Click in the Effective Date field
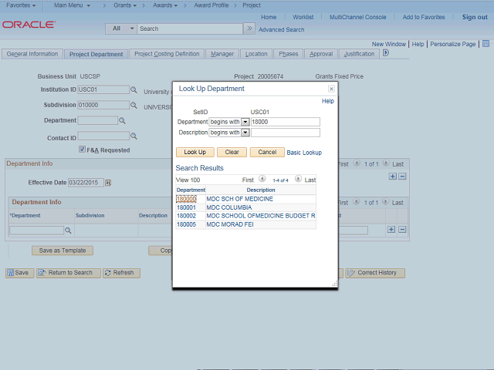The image size is (494, 370). tap(86, 183)
